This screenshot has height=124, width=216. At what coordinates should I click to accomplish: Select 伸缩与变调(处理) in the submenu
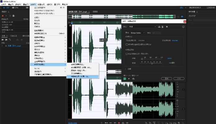(x=80, y=76)
